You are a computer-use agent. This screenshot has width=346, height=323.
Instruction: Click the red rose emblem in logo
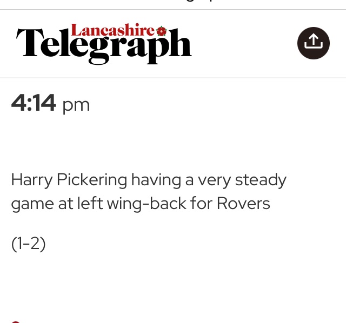click(x=161, y=30)
